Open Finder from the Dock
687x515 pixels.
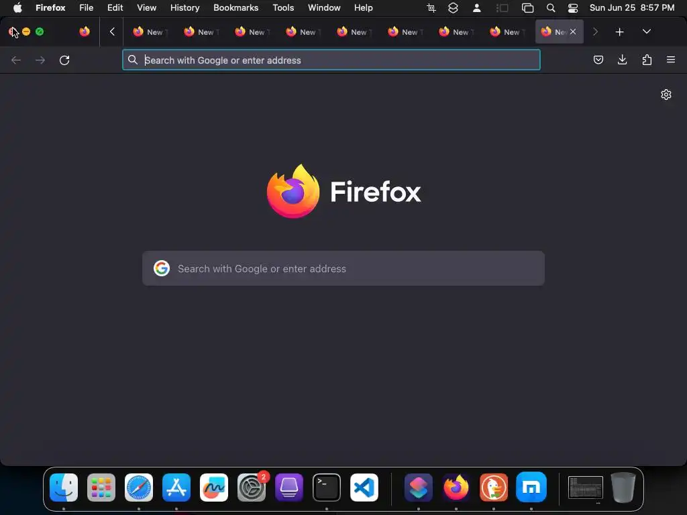64,488
